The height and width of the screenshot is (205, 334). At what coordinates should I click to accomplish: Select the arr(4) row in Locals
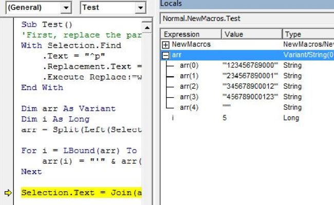tap(247, 107)
